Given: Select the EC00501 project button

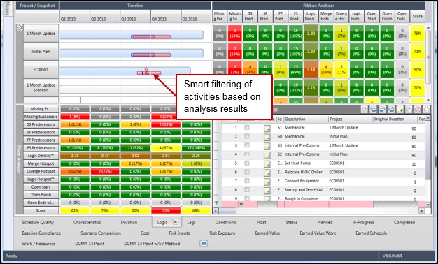Looking at the screenshot, I should point(41,70).
